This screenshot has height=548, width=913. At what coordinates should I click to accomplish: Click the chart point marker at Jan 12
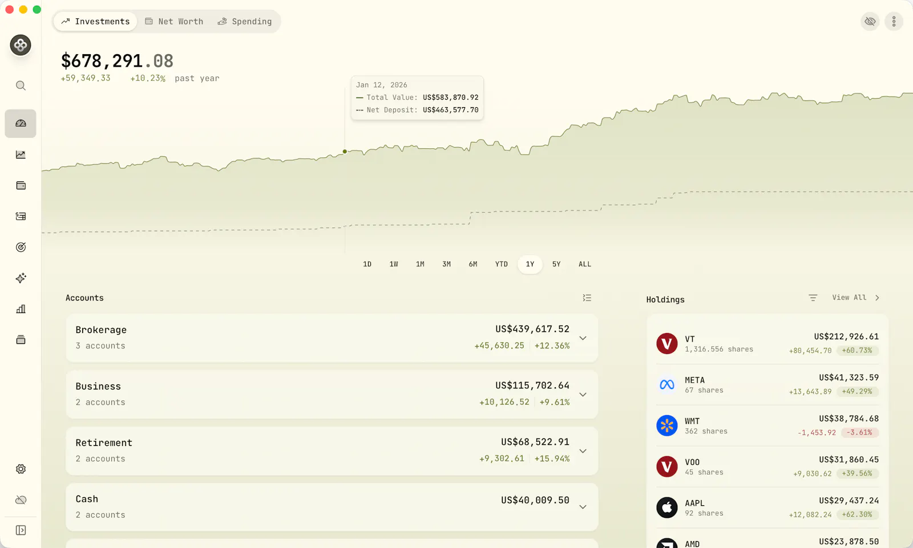coord(345,152)
